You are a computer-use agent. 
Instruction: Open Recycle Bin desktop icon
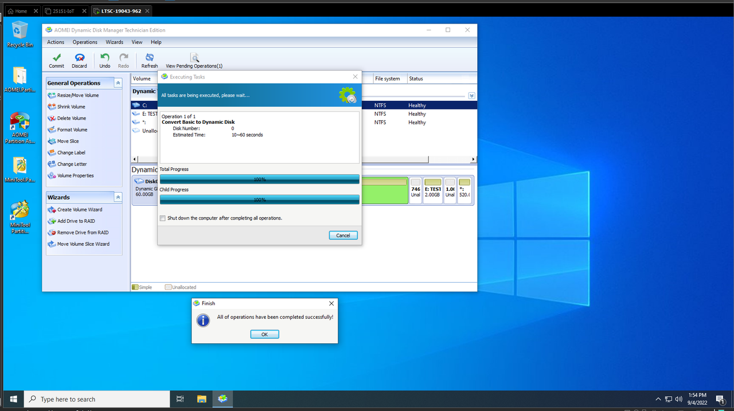[20, 34]
